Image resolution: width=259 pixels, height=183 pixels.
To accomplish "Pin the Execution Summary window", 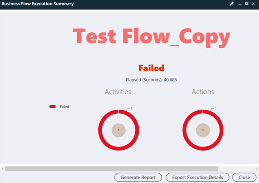I will coord(232,4).
